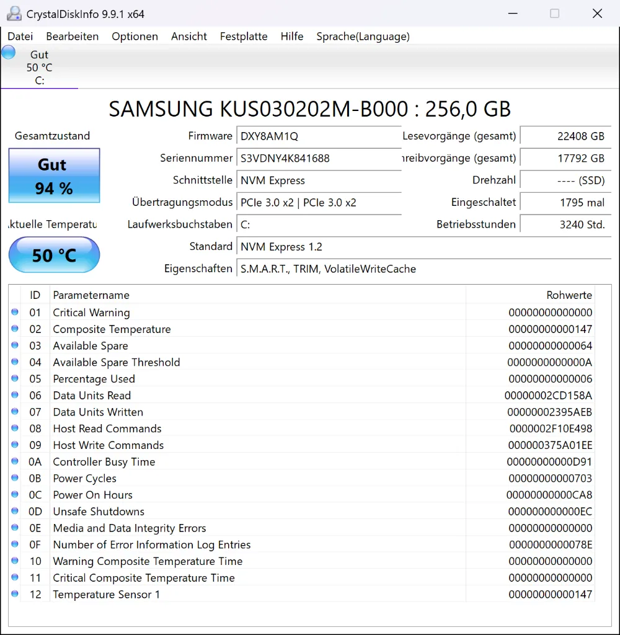Click the ID column header
The height and width of the screenshot is (635, 620).
[35, 295]
